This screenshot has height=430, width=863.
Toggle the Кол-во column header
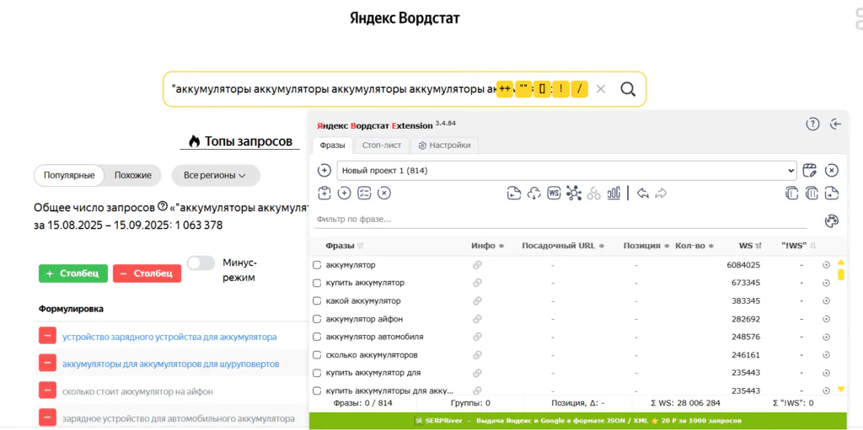point(694,246)
